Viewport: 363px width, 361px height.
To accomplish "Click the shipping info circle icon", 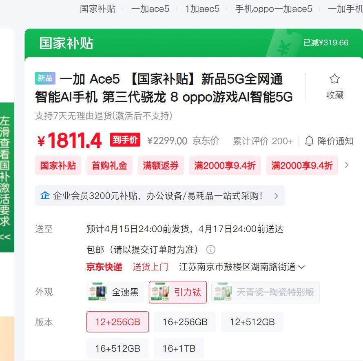I will point(211,250).
